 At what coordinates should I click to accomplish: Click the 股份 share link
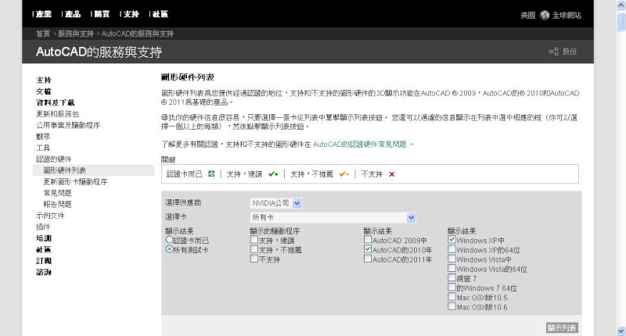point(570,52)
